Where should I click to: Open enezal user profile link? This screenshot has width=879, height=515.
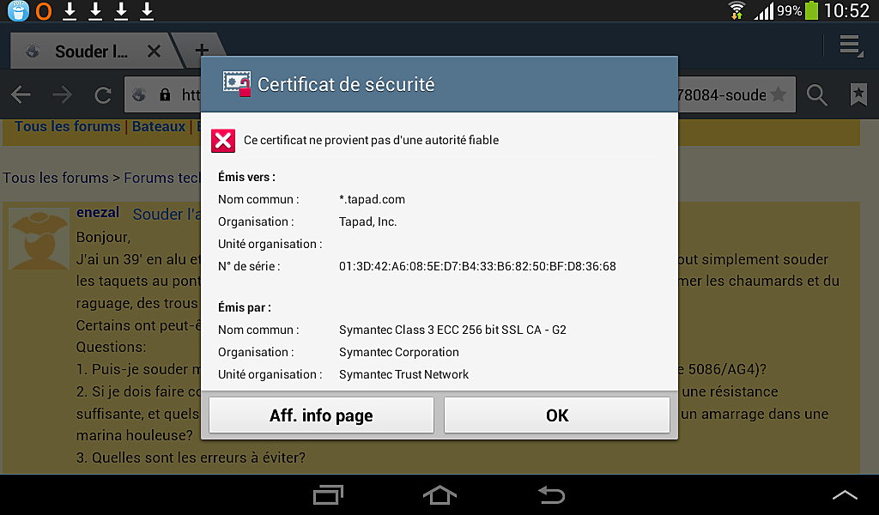[x=98, y=212]
